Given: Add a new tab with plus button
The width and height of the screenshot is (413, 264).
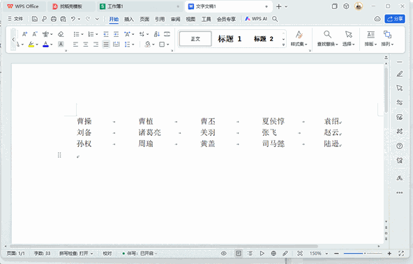Looking at the screenshot, I should coord(278,6).
